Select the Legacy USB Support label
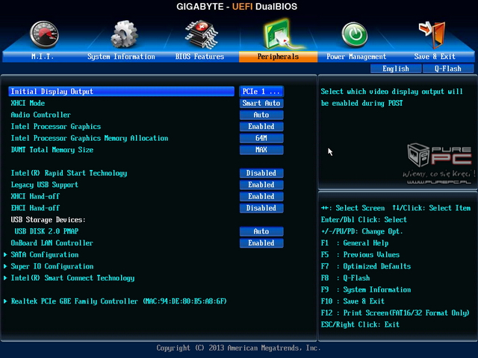Screen dimensions: 478x358 45,185
